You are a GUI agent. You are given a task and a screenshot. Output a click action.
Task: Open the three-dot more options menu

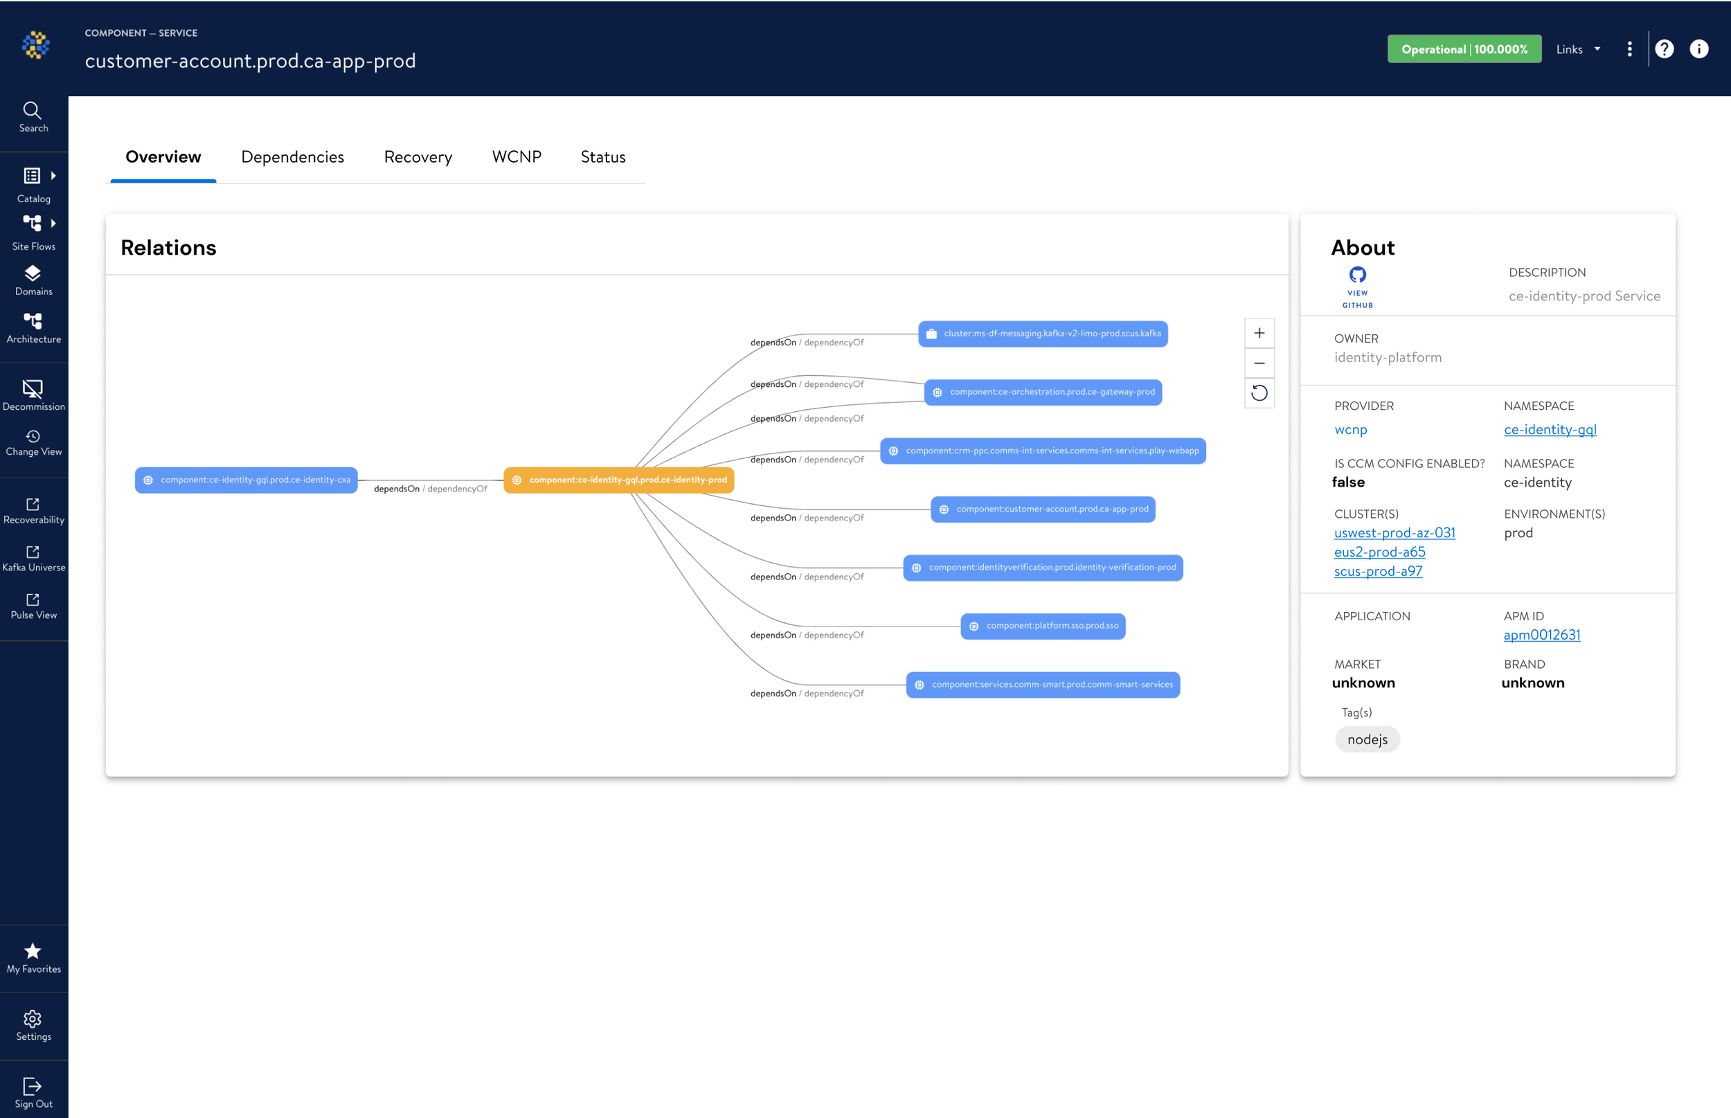tap(1629, 49)
